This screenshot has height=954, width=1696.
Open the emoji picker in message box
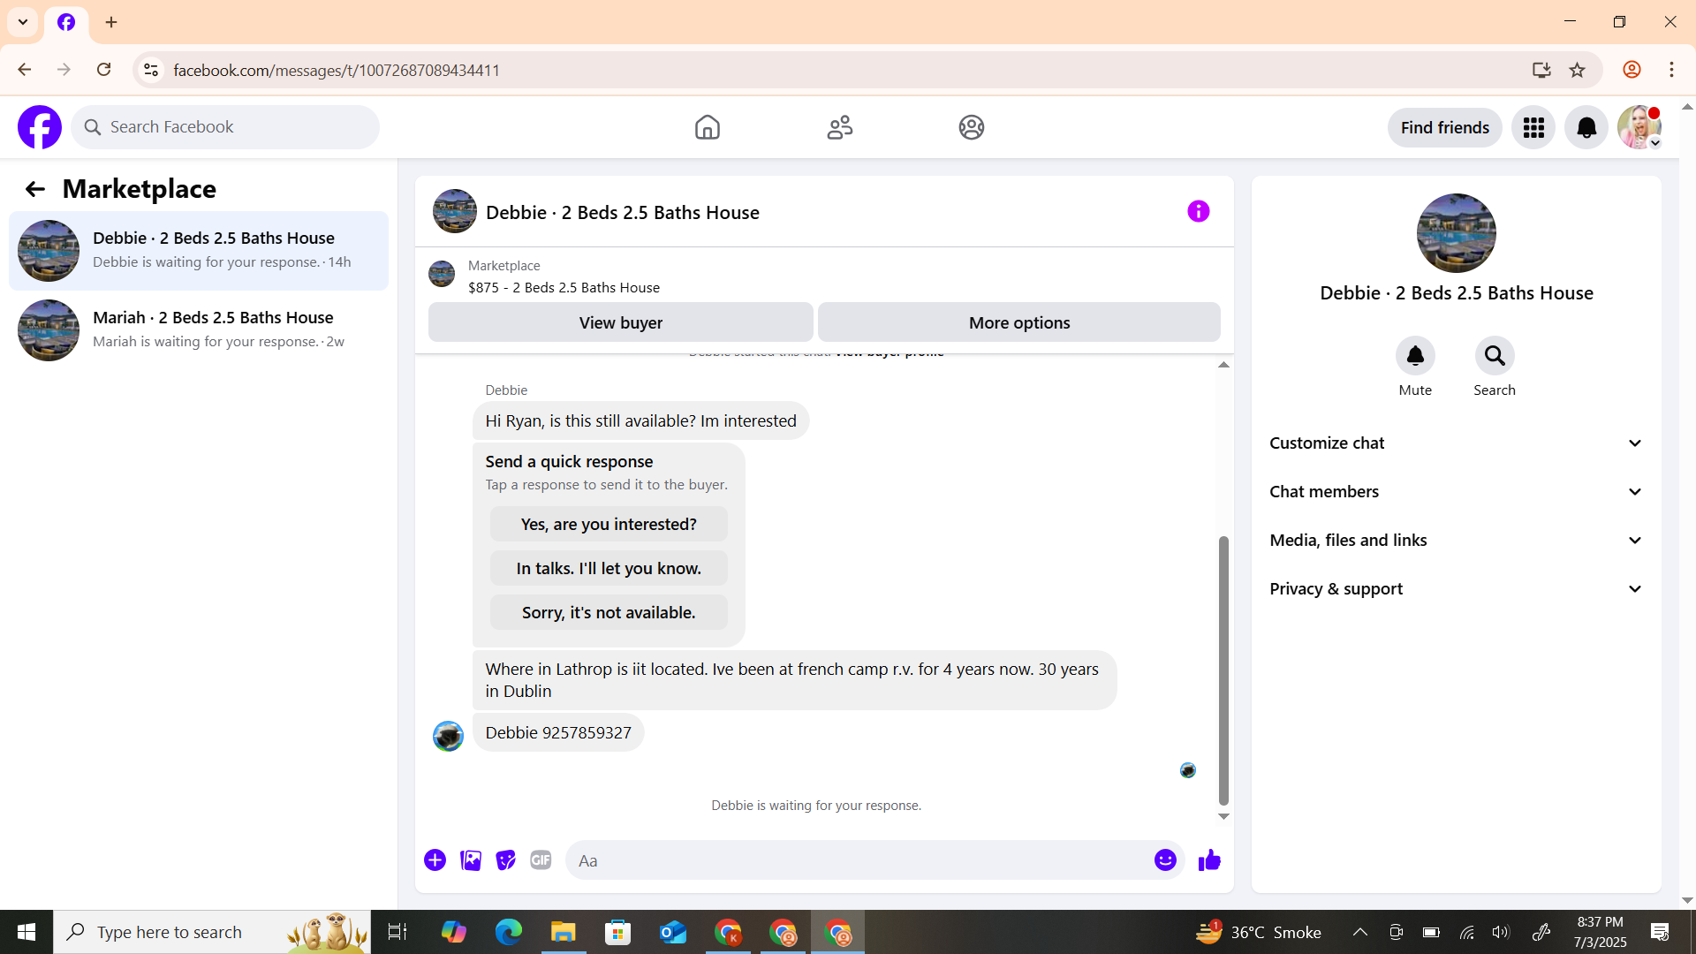pyautogui.click(x=1165, y=860)
